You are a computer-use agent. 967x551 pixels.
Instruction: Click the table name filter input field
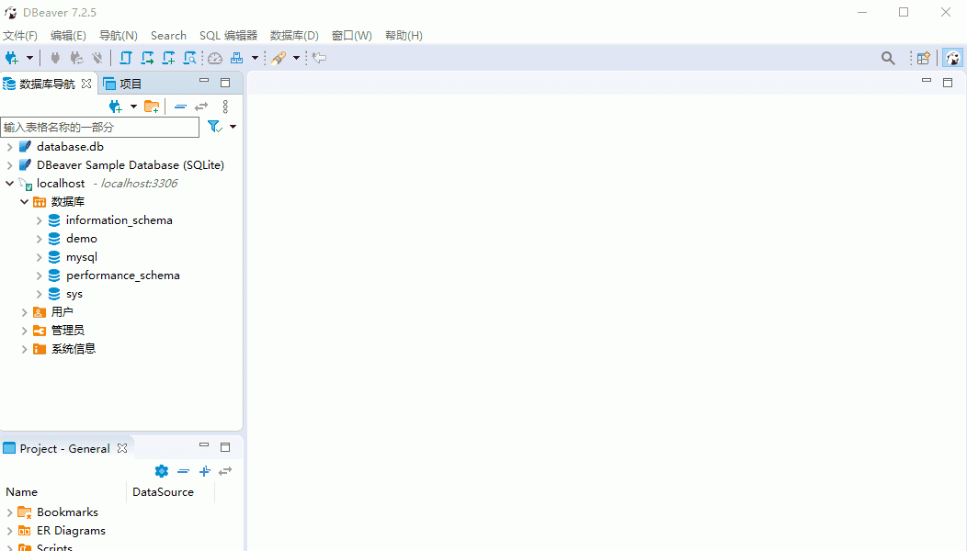click(100, 127)
